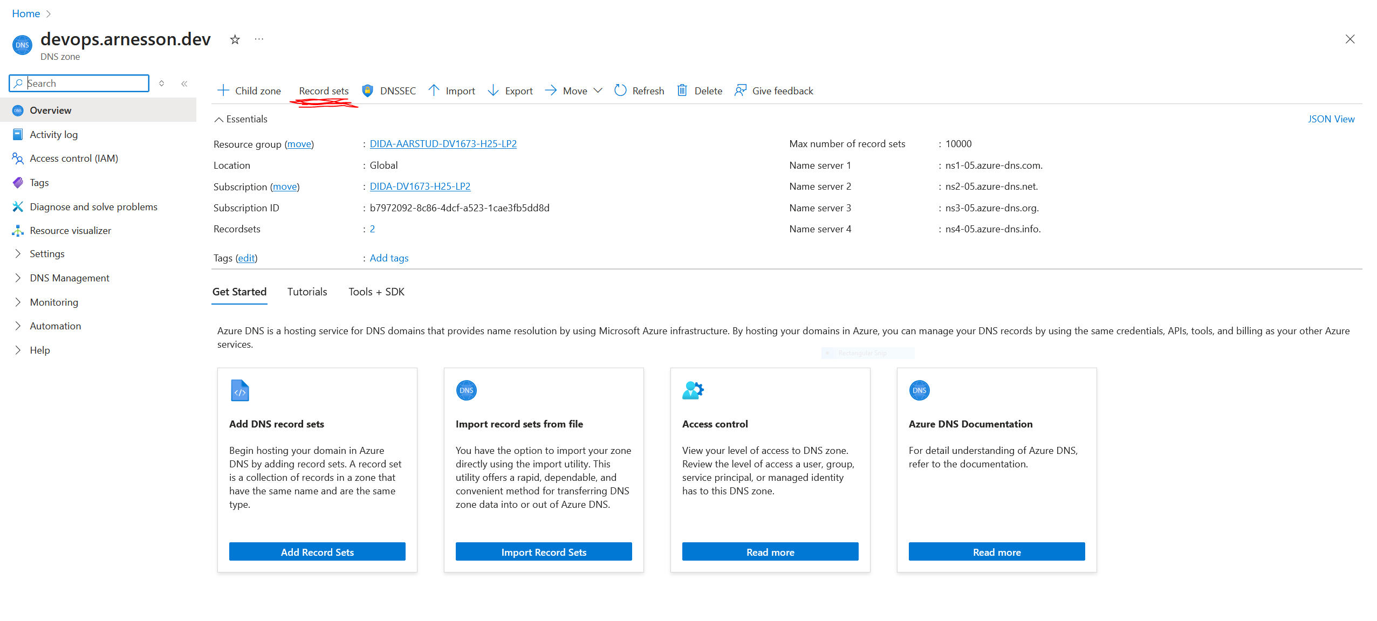Open the Tools + SDK tab
Screen dimensions: 1377x621
coord(376,292)
